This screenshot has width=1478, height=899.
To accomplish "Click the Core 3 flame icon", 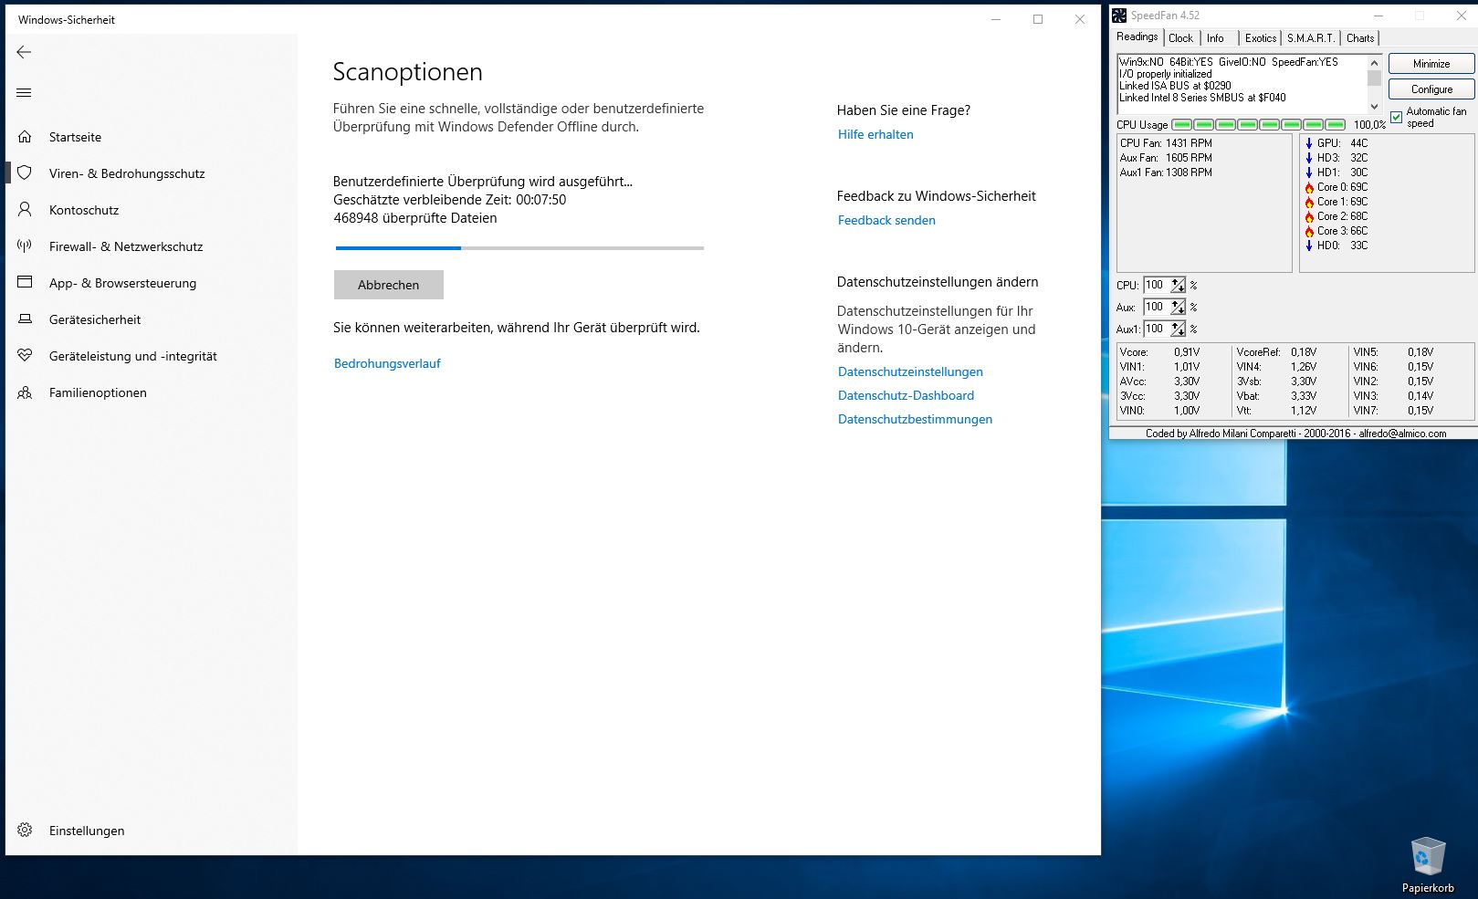I will [x=1309, y=231].
